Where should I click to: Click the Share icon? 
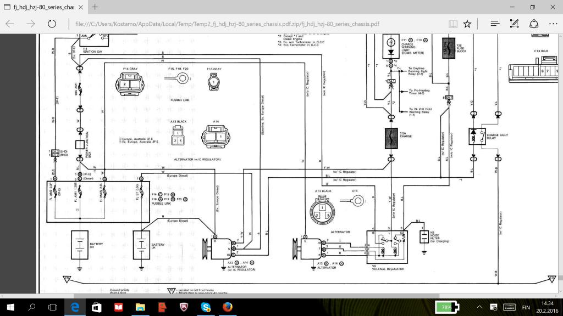point(533,24)
